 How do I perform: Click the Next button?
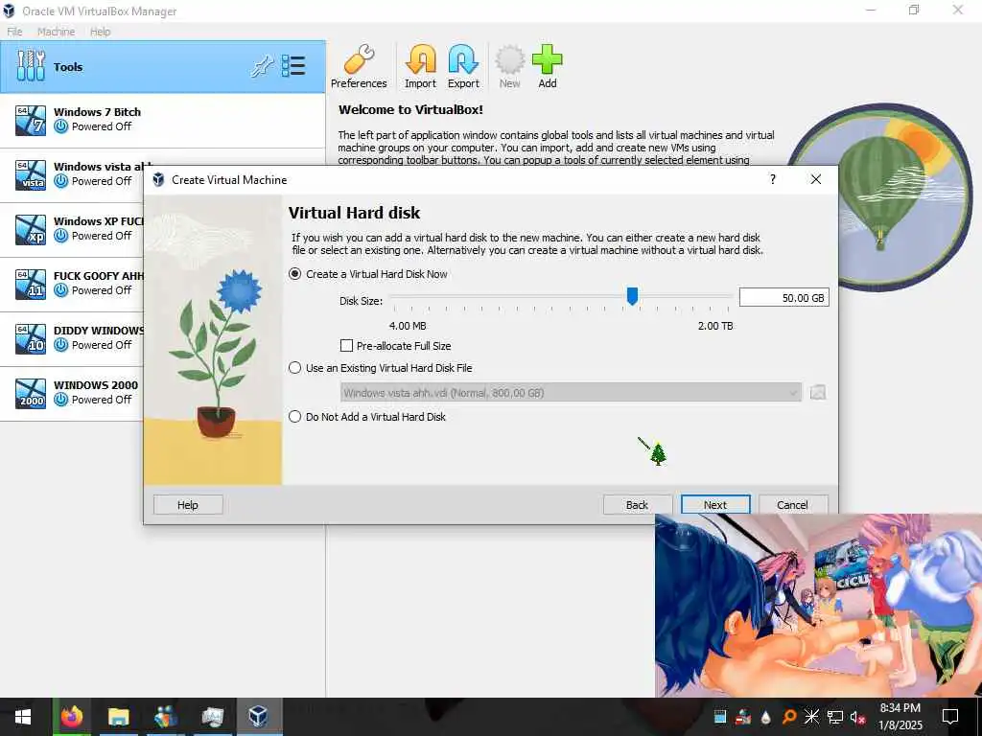pyautogui.click(x=715, y=505)
